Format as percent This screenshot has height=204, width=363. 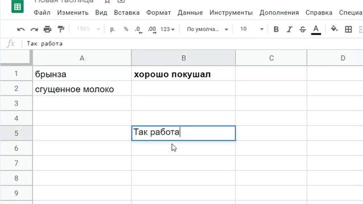click(126, 29)
